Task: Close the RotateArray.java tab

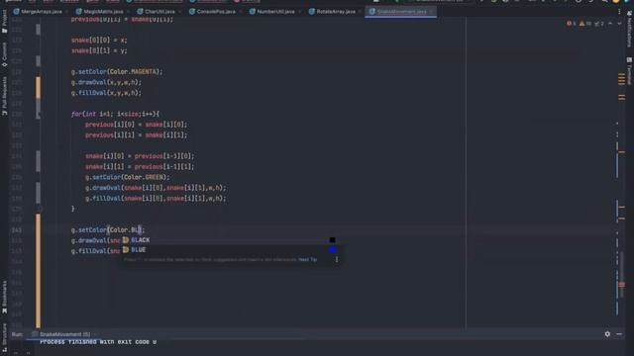Action: (x=360, y=11)
